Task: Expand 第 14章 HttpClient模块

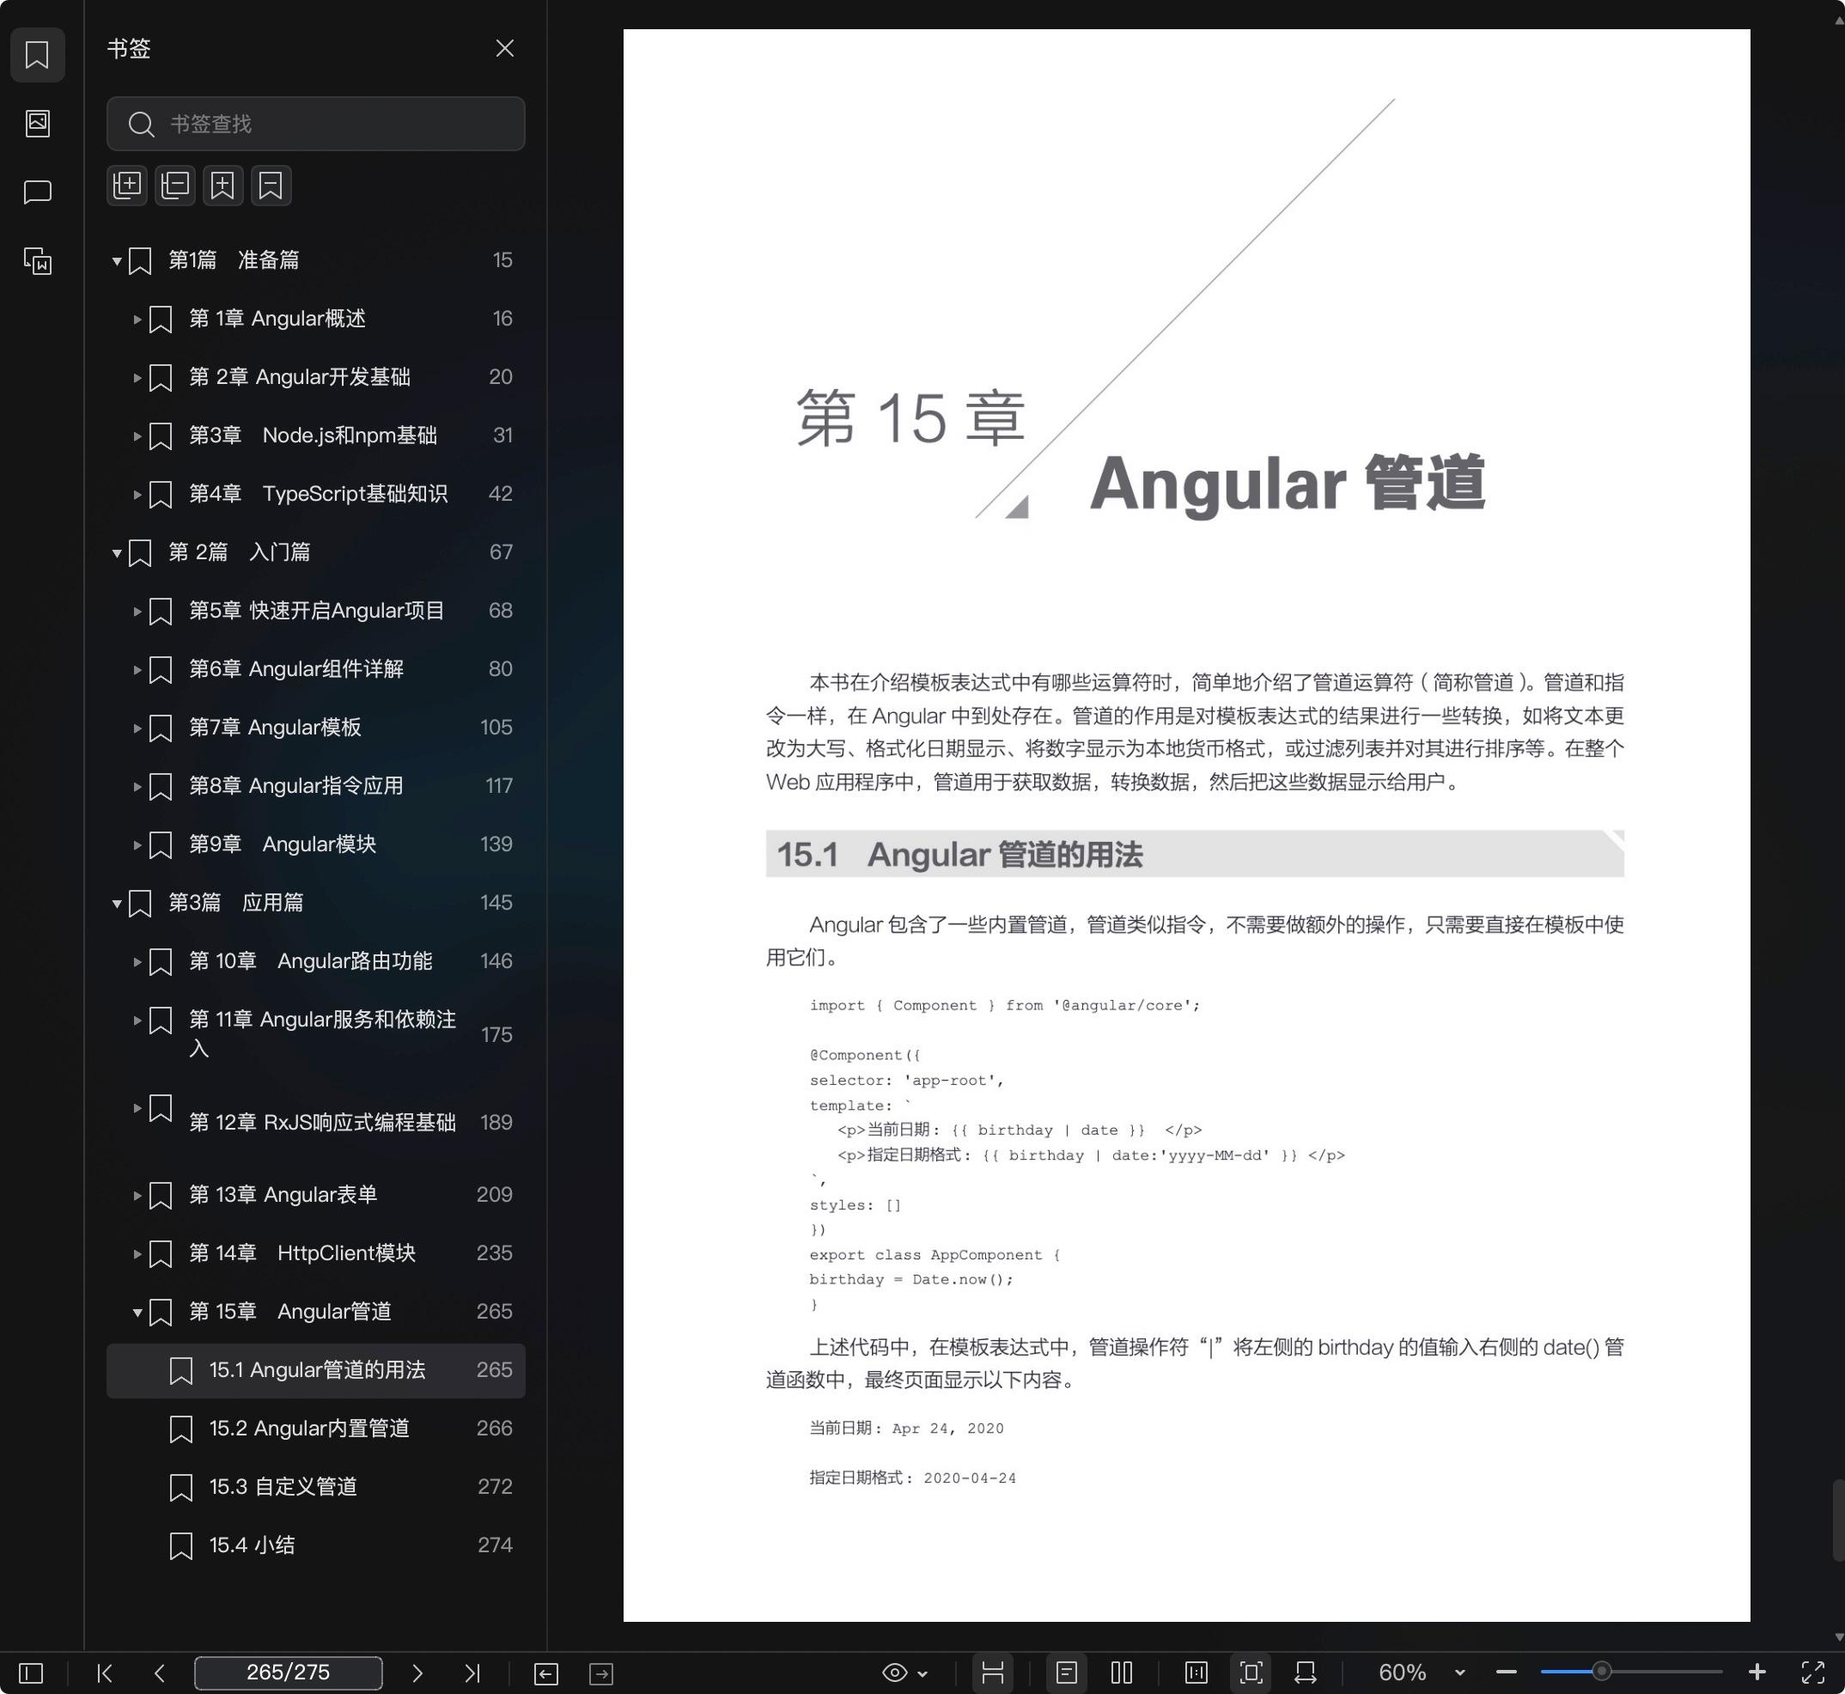Action: (137, 1254)
